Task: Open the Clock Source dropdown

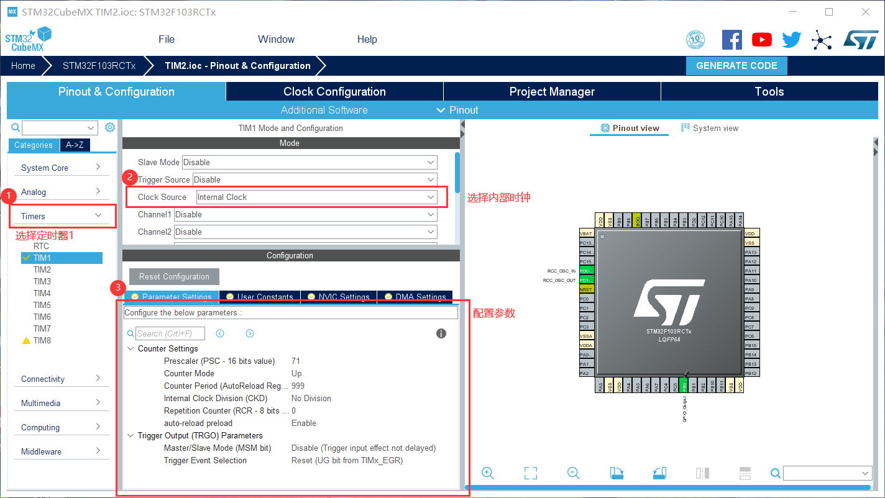Action: pos(316,197)
